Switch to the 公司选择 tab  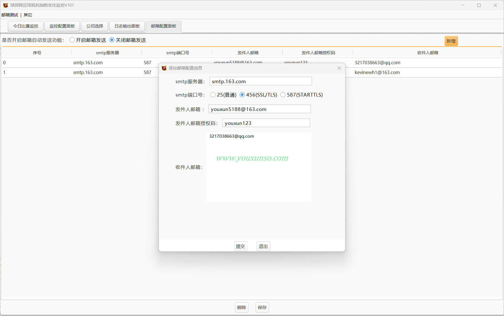[95, 26]
